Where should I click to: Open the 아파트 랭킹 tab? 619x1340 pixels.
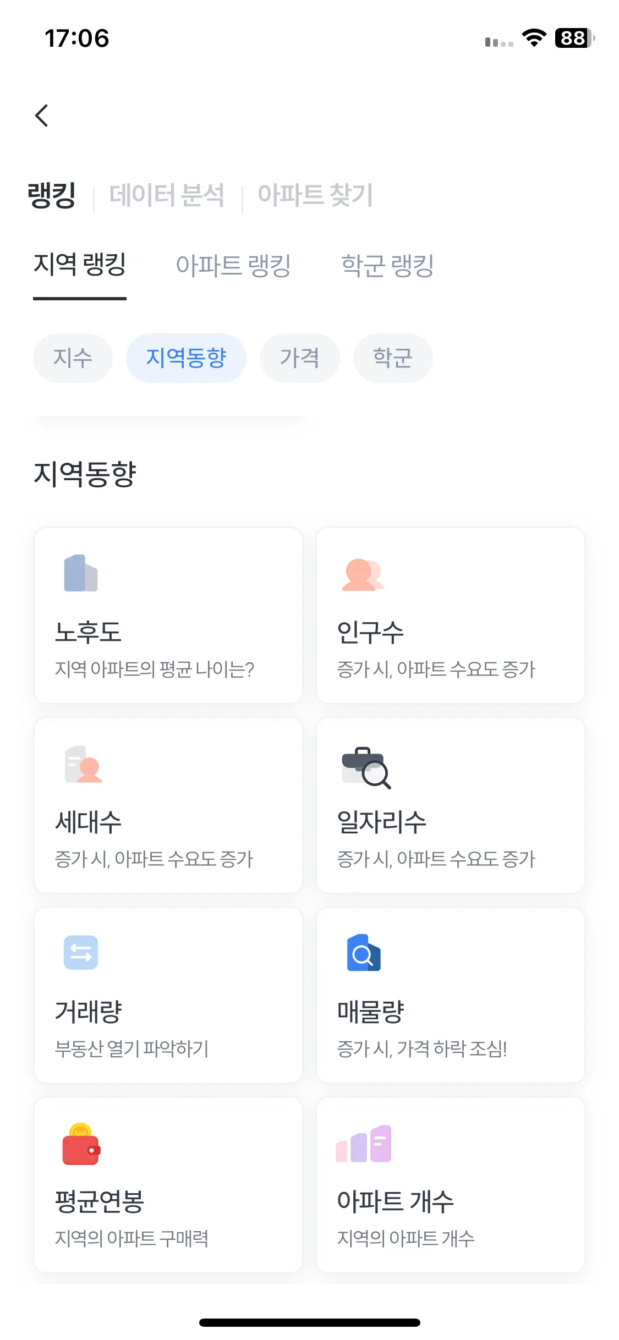(233, 266)
